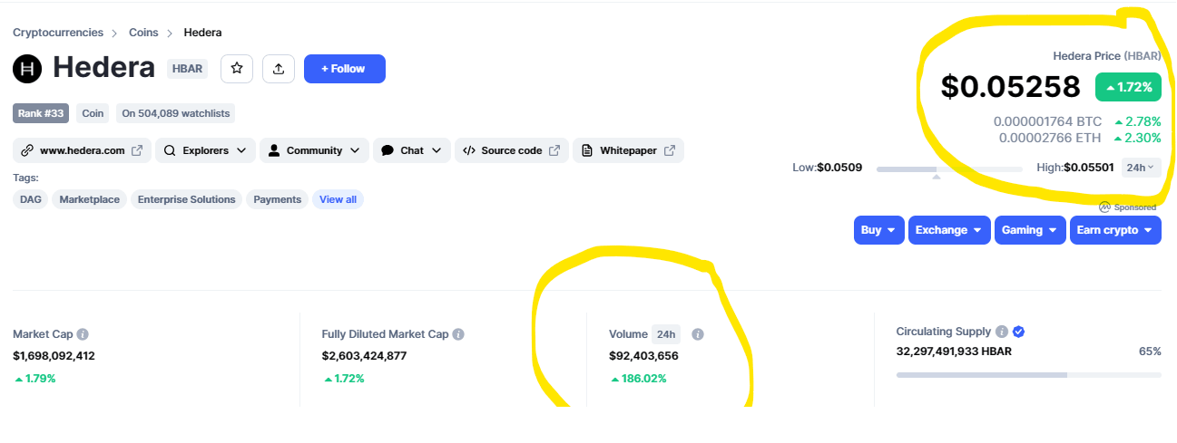Screen dimensions: 1177x443
Task: Click the Circulating Supply info icon
Action: click(1002, 332)
